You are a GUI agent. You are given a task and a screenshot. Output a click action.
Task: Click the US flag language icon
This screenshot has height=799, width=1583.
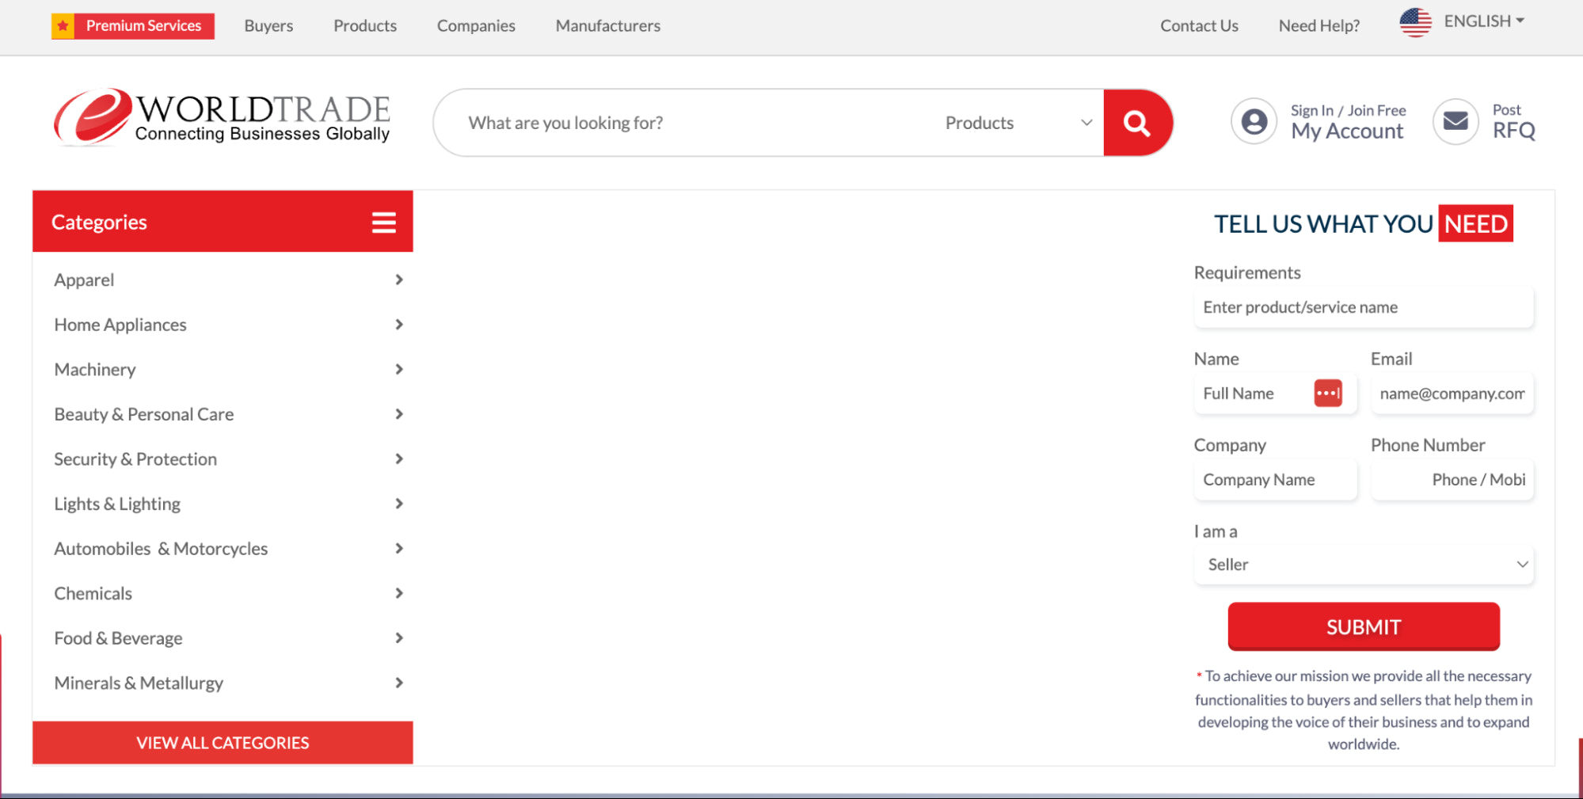(1415, 22)
